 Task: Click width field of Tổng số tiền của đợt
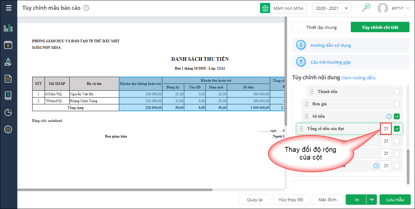coord(386,129)
